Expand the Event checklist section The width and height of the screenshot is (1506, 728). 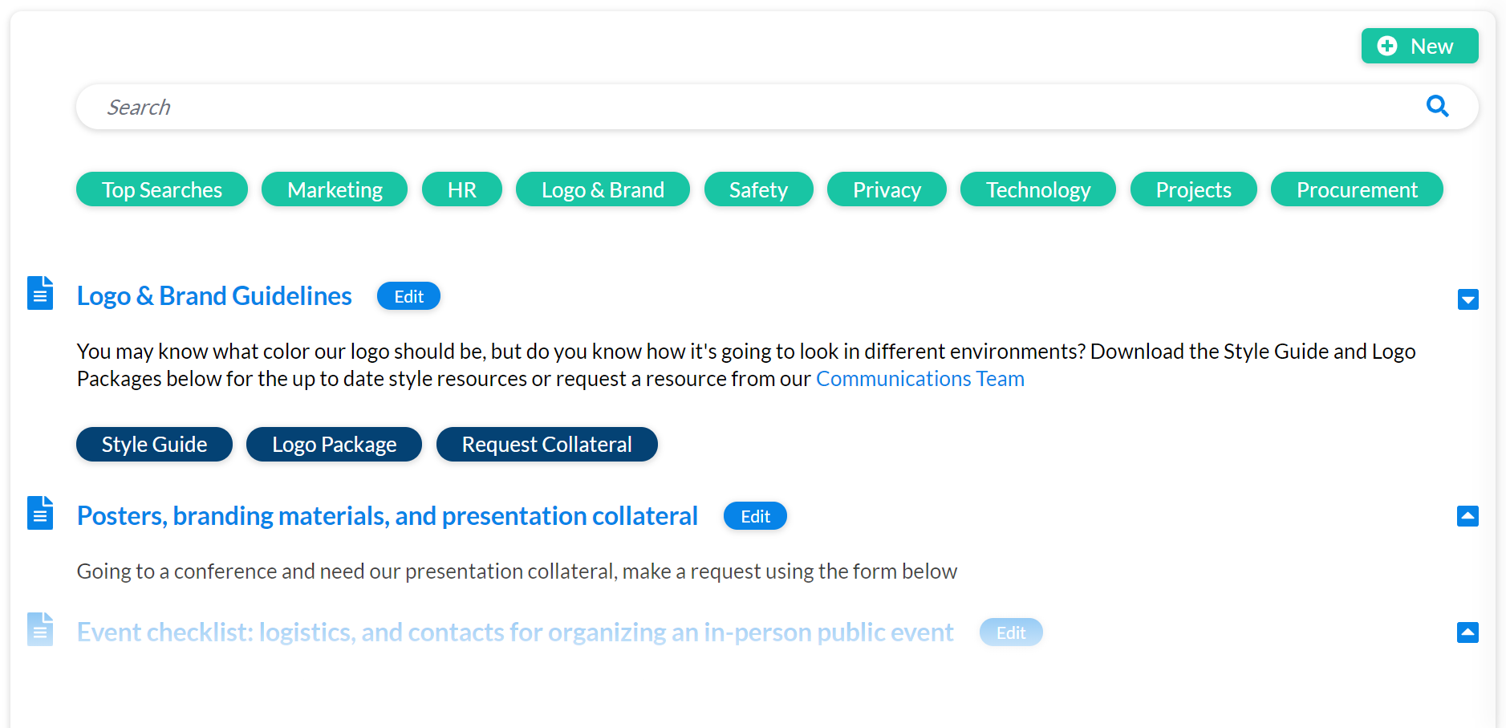(x=1467, y=632)
